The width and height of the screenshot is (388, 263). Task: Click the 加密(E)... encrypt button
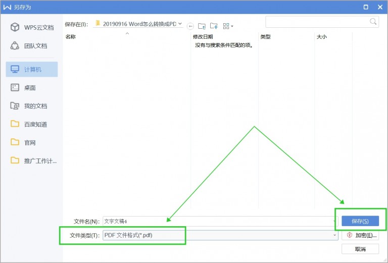(360, 235)
